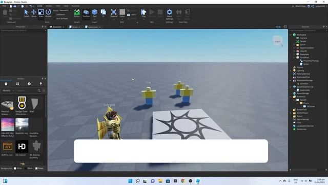Click the view selector cube in viewport
This screenshot has width=328, height=185.
[x=278, y=41]
